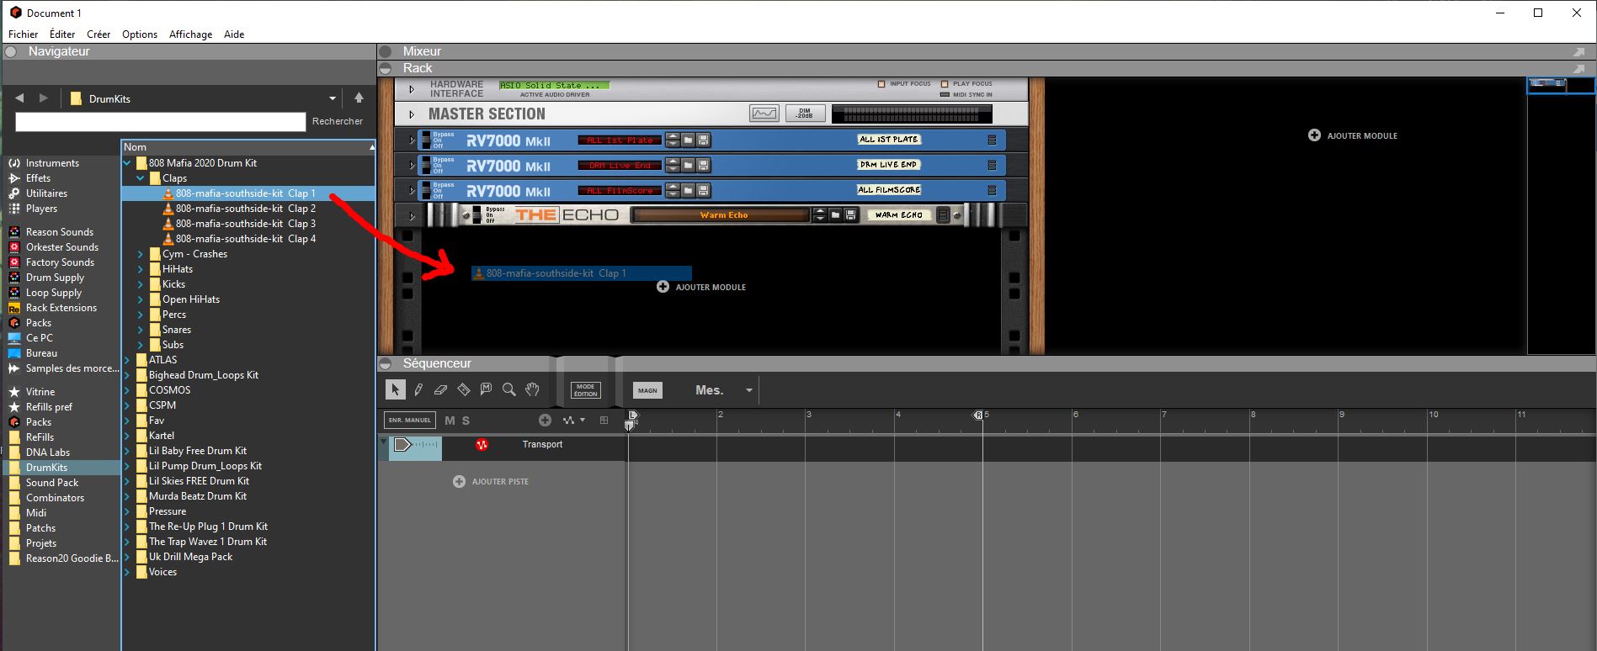Open the Aide menu
Screen dimensions: 1597x651
[x=234, y=34]
